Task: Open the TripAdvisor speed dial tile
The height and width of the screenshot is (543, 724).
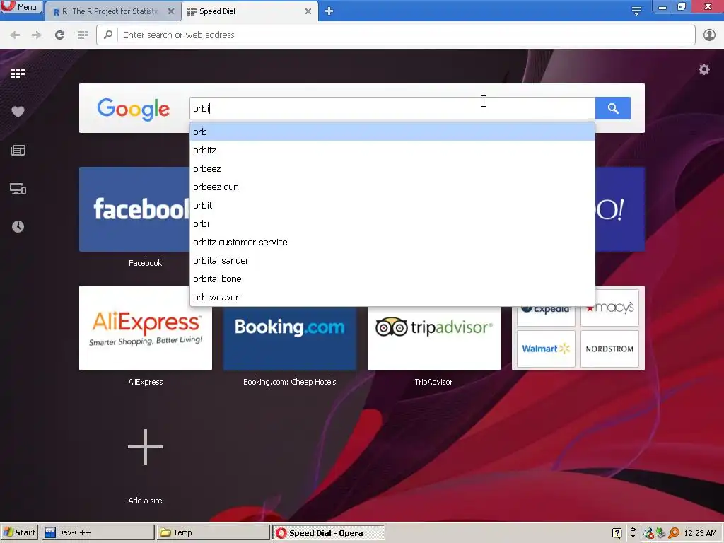Action: click(433, 339)
